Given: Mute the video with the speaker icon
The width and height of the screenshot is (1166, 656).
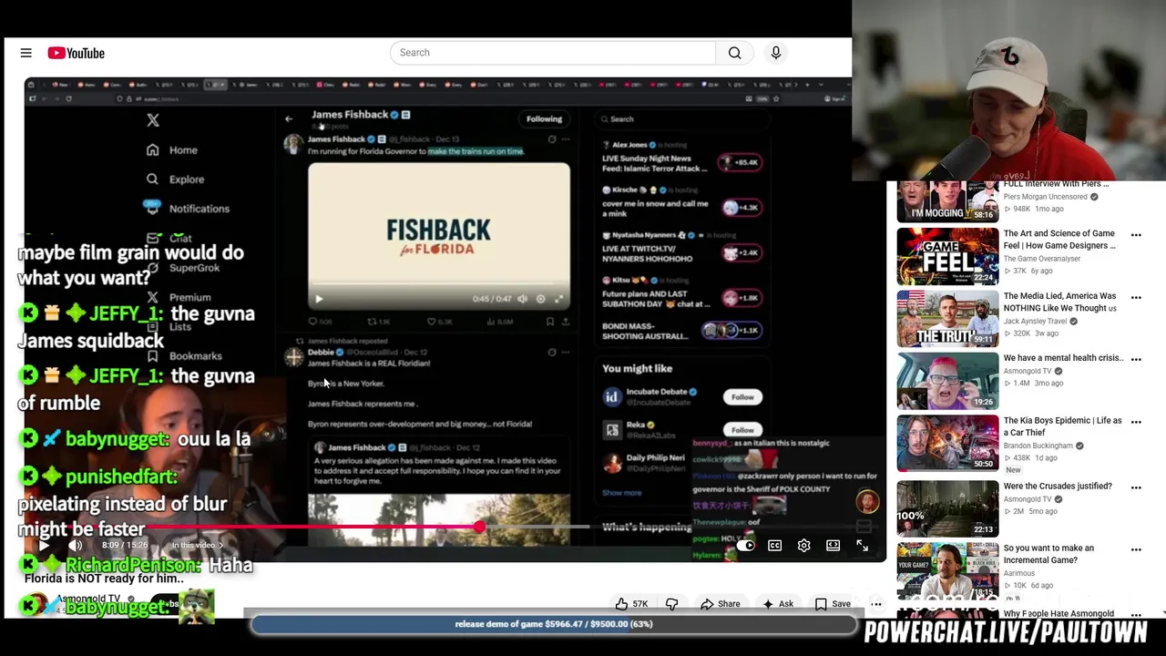Looking at the screenshot, I should point(76,546).
